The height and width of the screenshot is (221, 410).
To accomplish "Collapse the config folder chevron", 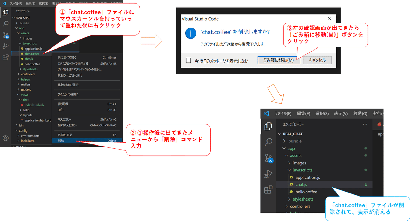I will (x=16, y=130).
